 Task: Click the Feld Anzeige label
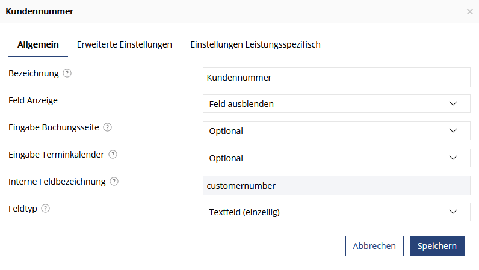click(x=33, y=100)
